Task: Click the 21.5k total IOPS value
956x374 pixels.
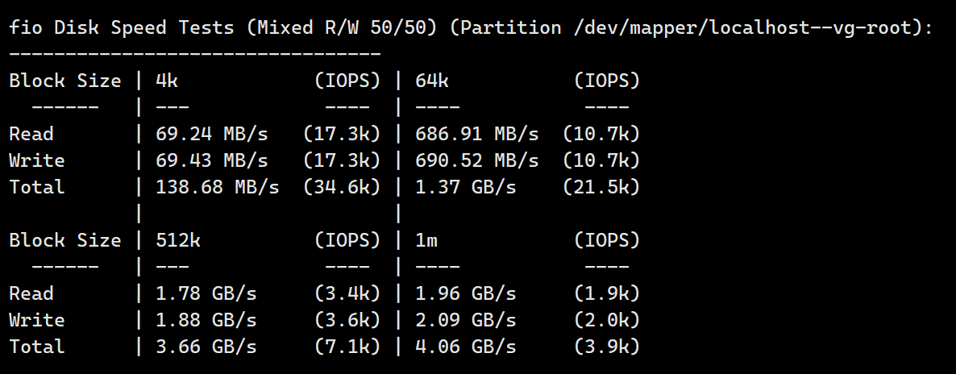Action: coord(601,187)
